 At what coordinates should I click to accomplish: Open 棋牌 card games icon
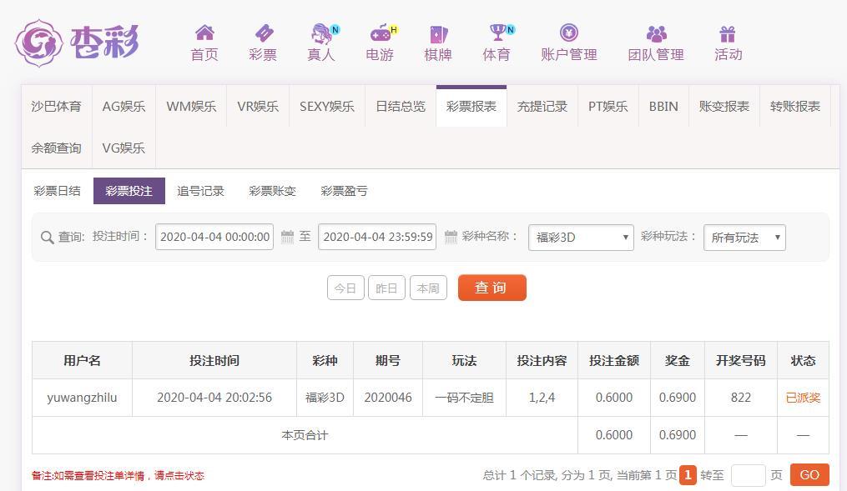coord(438,34)
